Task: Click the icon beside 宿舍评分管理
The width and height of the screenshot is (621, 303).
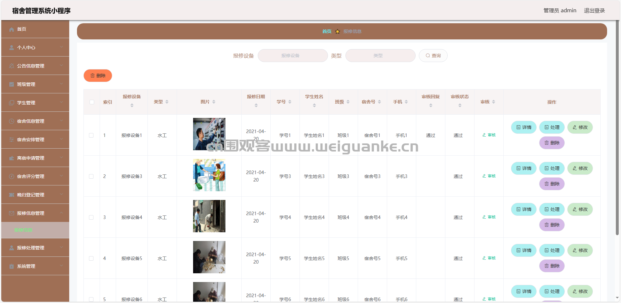Action: pos(12,177)
